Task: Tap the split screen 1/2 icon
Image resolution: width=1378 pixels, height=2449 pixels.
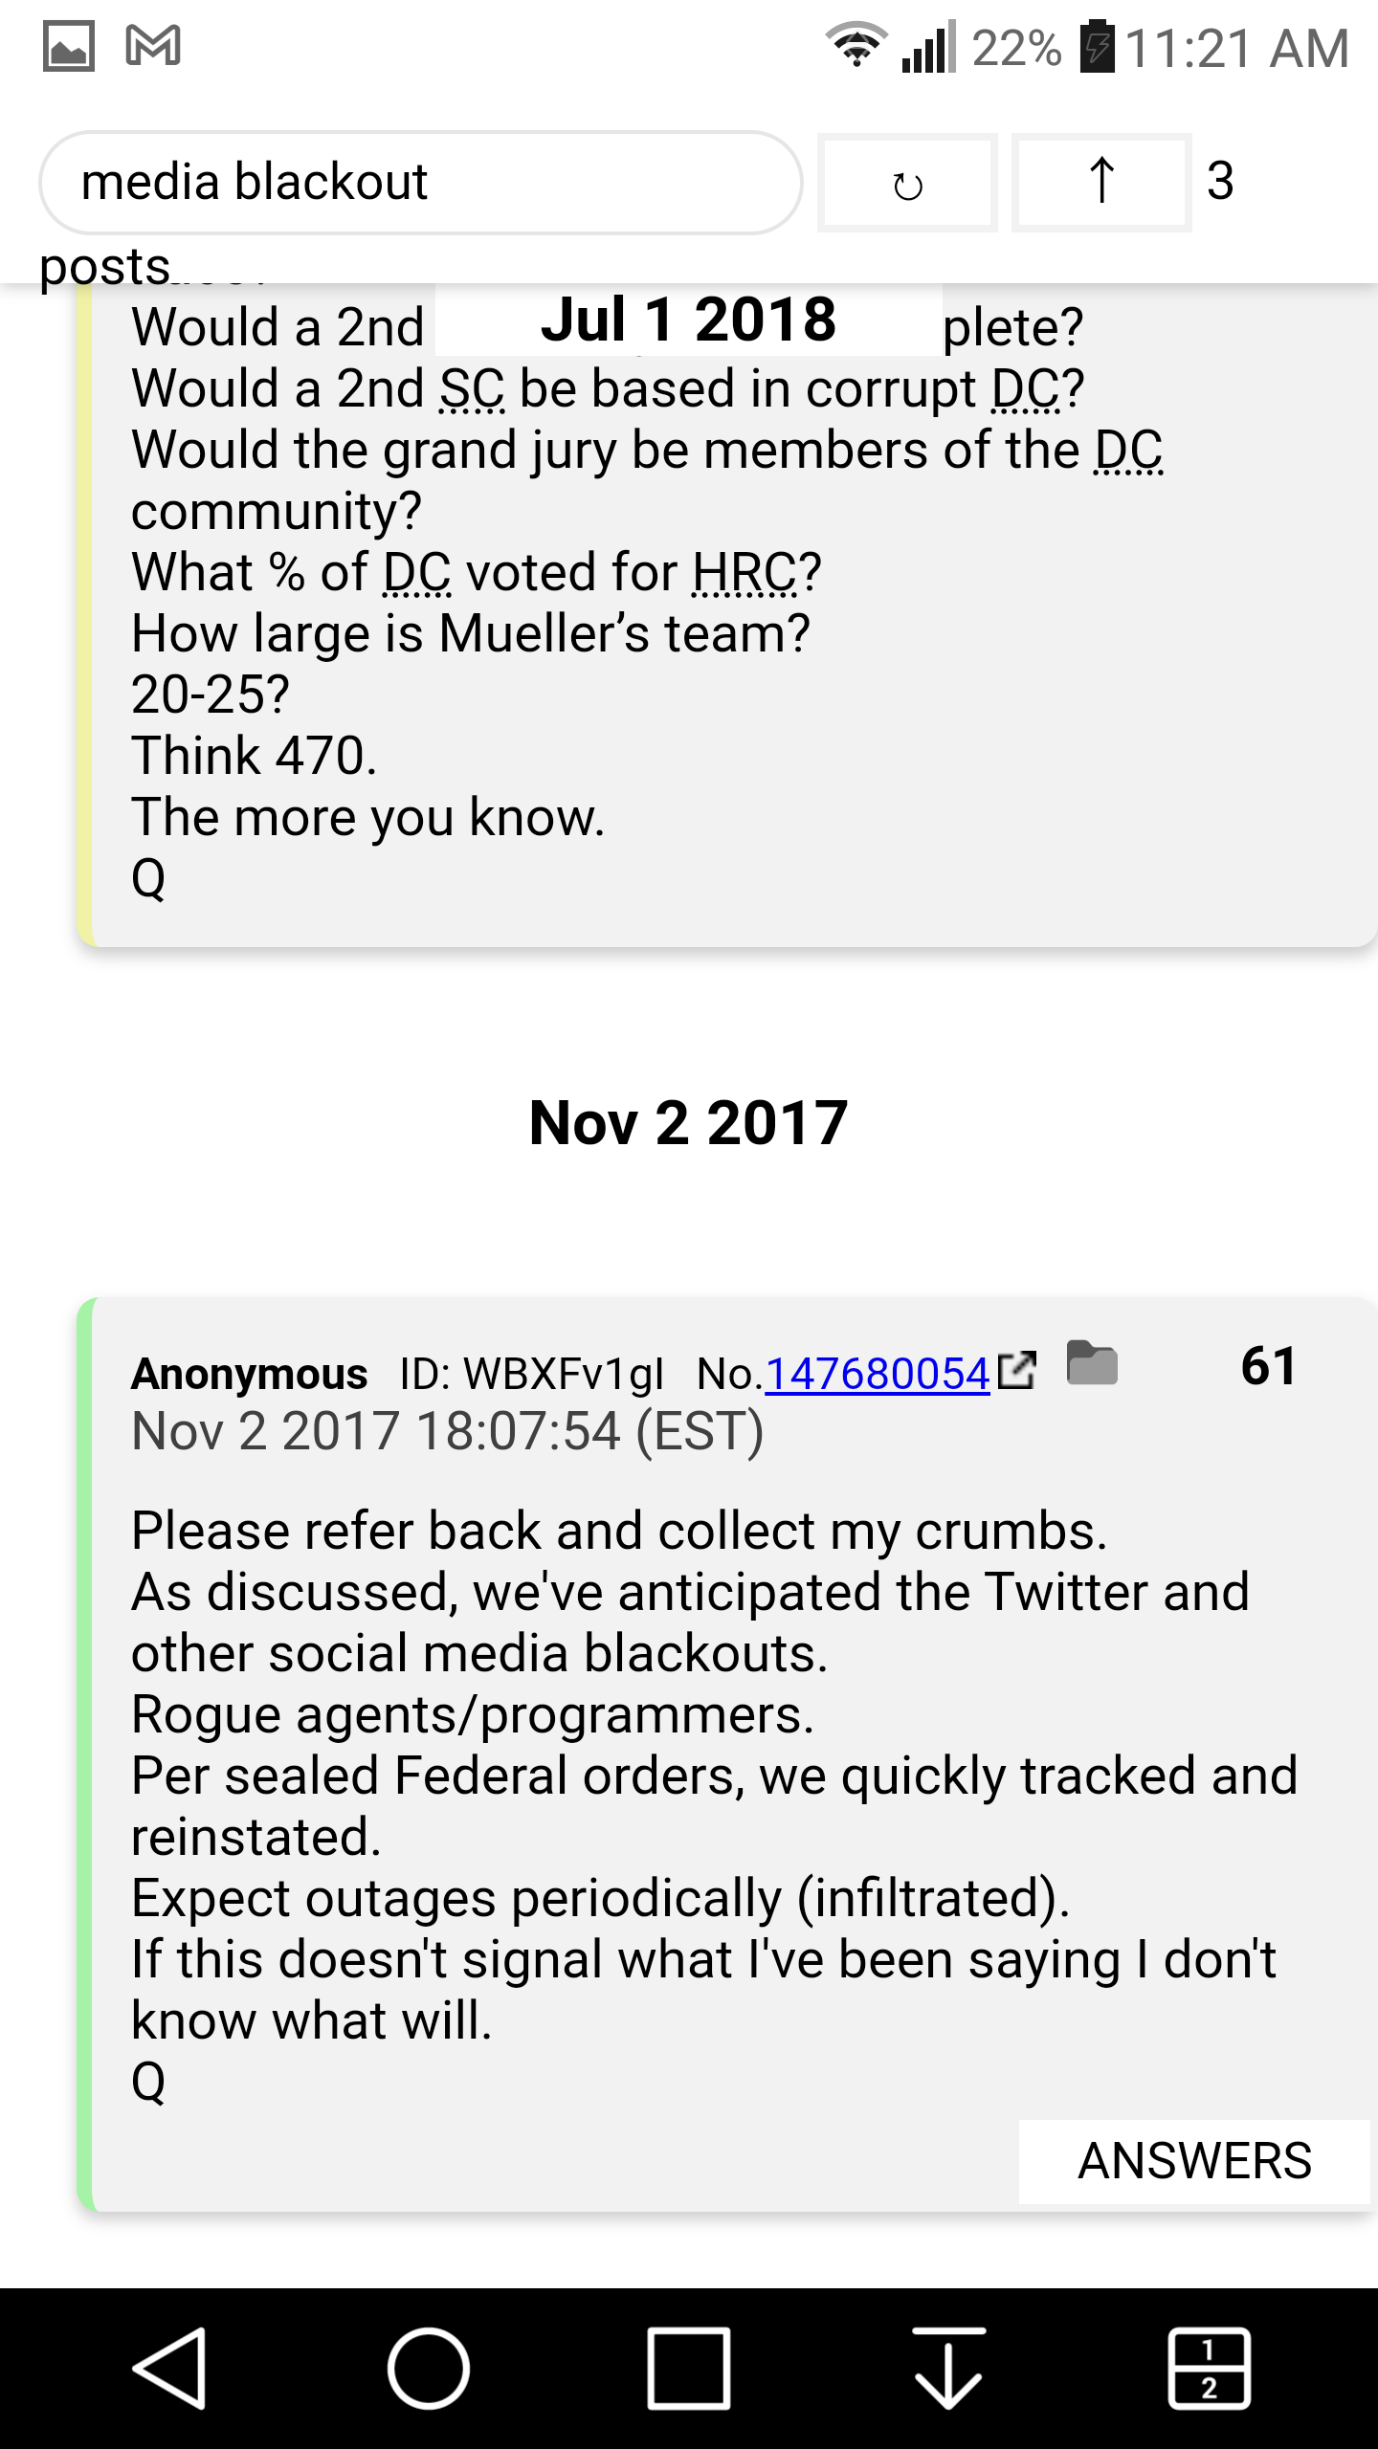Action: coord(1209,2368)
